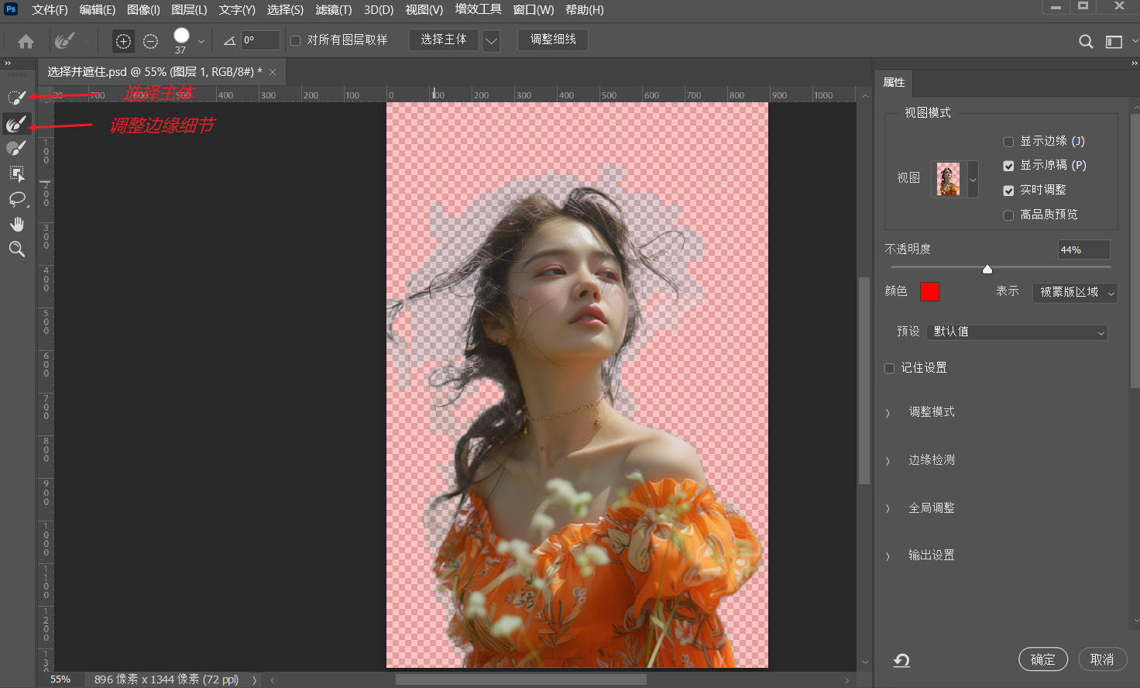
Task: Open the brush size preview circle
Action: point(181,36)
